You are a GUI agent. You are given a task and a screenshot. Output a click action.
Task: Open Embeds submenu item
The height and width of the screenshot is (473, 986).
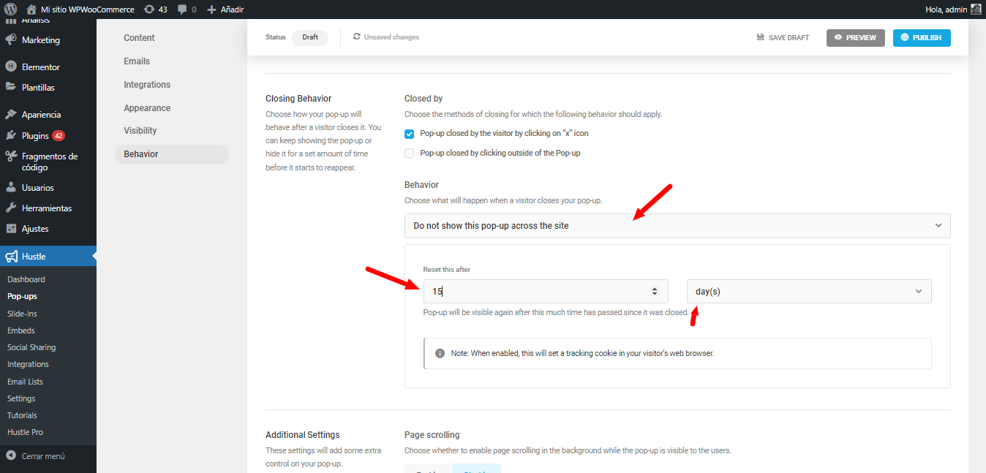(21, 330)
